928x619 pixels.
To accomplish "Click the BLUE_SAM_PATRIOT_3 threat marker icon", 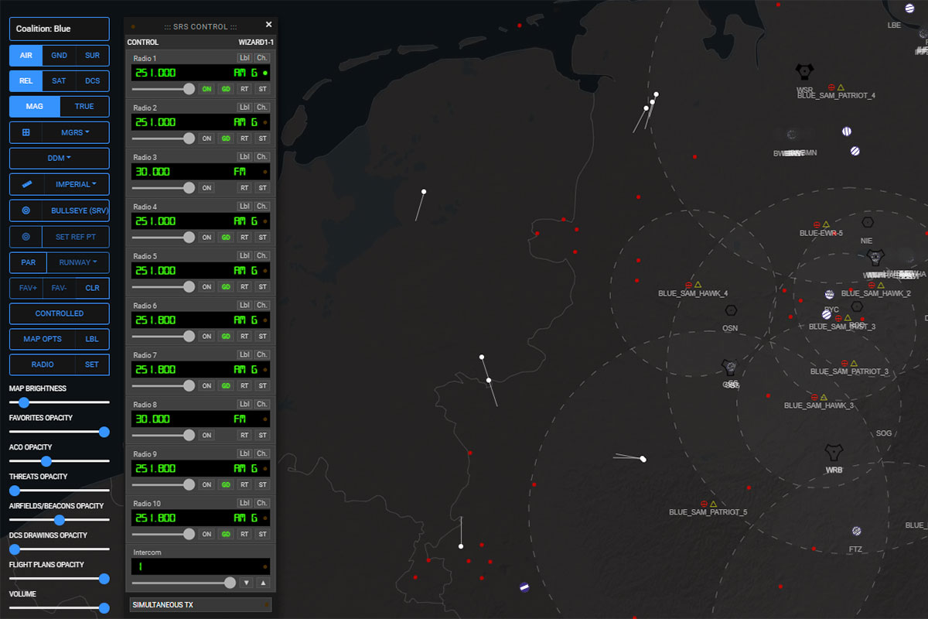I will [x=844, y=363].
